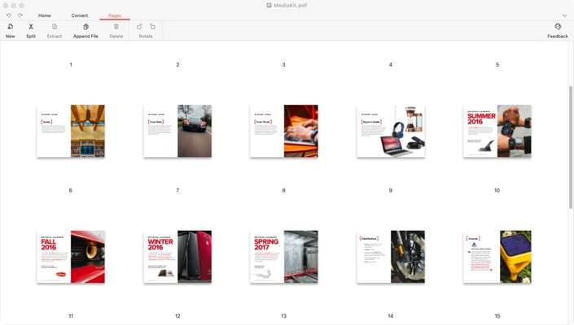Select the Pages tab

pyautogui.click(x=115, y=15)
